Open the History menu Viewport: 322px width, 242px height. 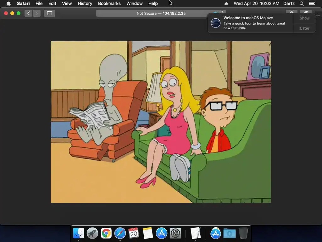click(85, 3)
